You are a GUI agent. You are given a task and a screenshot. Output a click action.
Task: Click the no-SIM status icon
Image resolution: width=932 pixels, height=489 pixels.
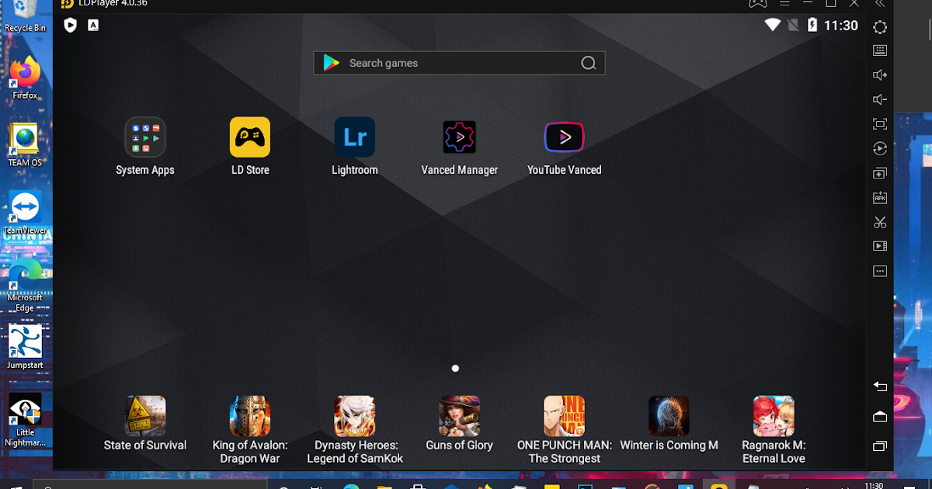point(793,26)
